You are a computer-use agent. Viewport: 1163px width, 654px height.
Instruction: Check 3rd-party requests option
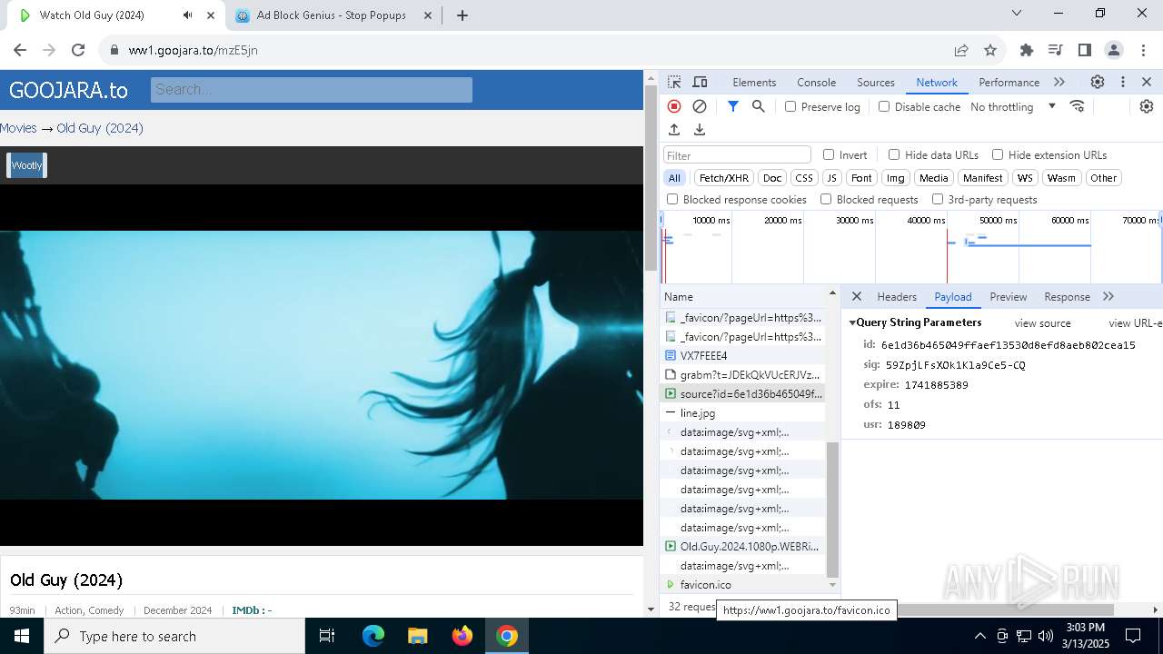coord(938,199)
